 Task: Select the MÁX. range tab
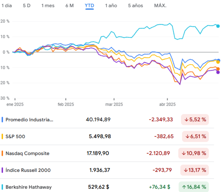pos(160,6)
